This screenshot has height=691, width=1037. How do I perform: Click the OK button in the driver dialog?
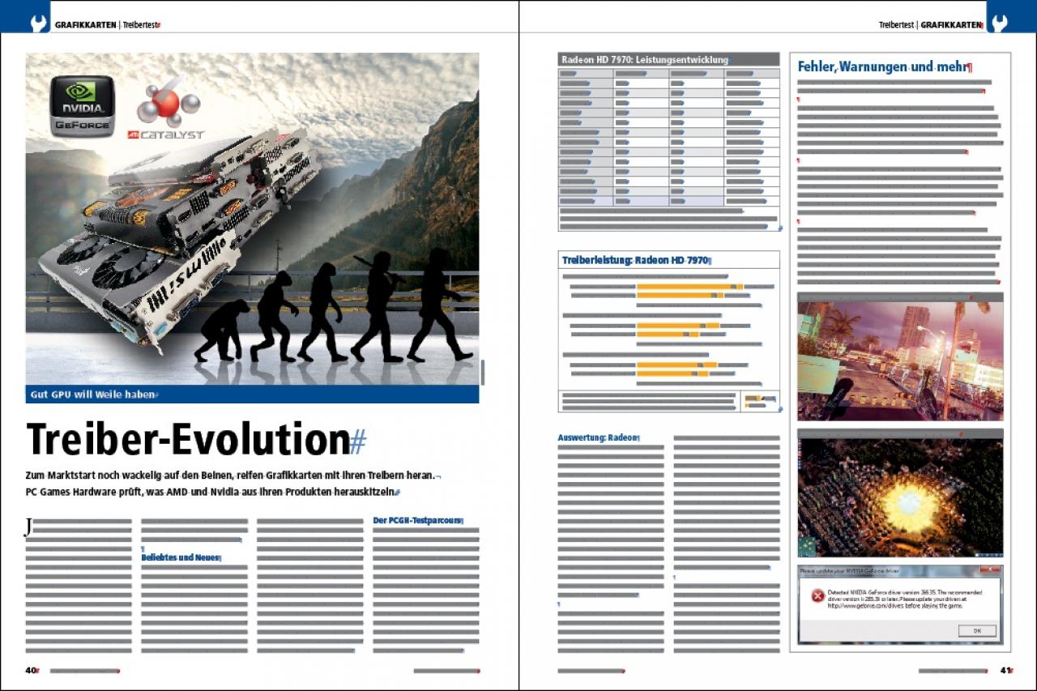tap(976, 630)
